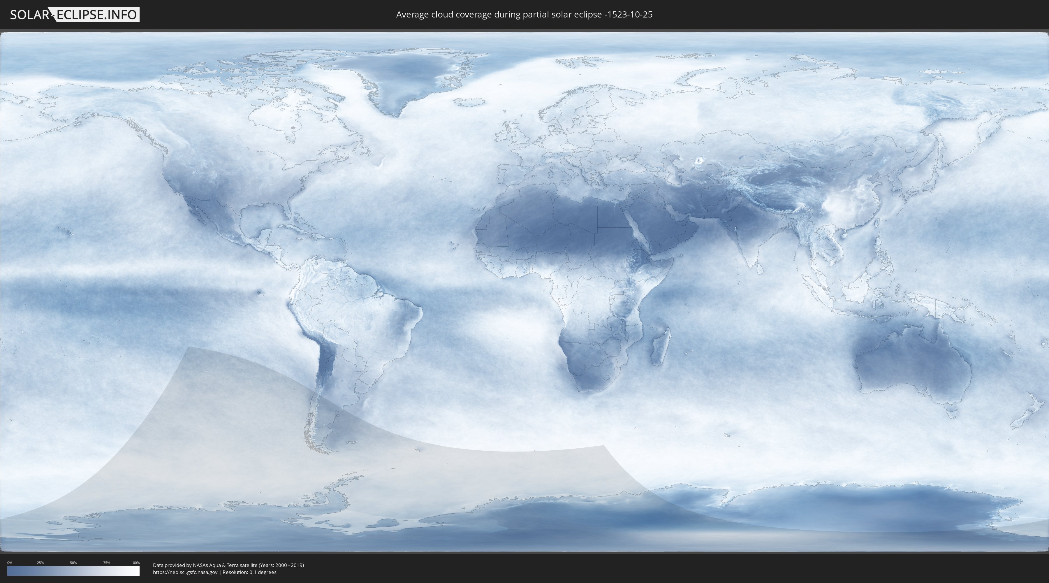This screenshot has height=583, width=1049.
Task: Click the 50% legend label
Action: (x=73, y=563)
